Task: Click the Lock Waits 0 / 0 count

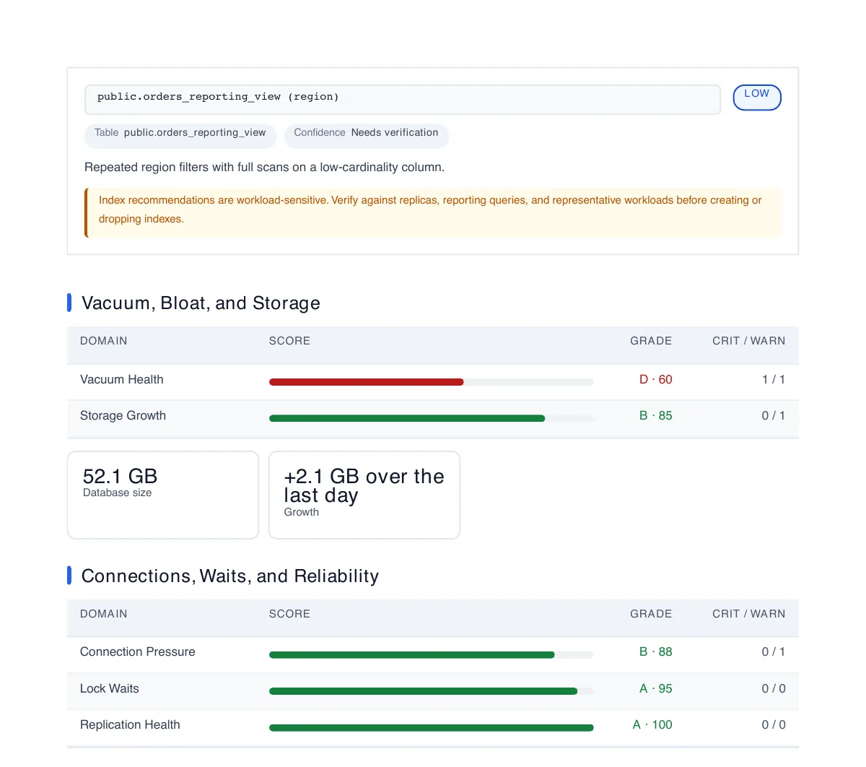Action: [x=774, y=688]
